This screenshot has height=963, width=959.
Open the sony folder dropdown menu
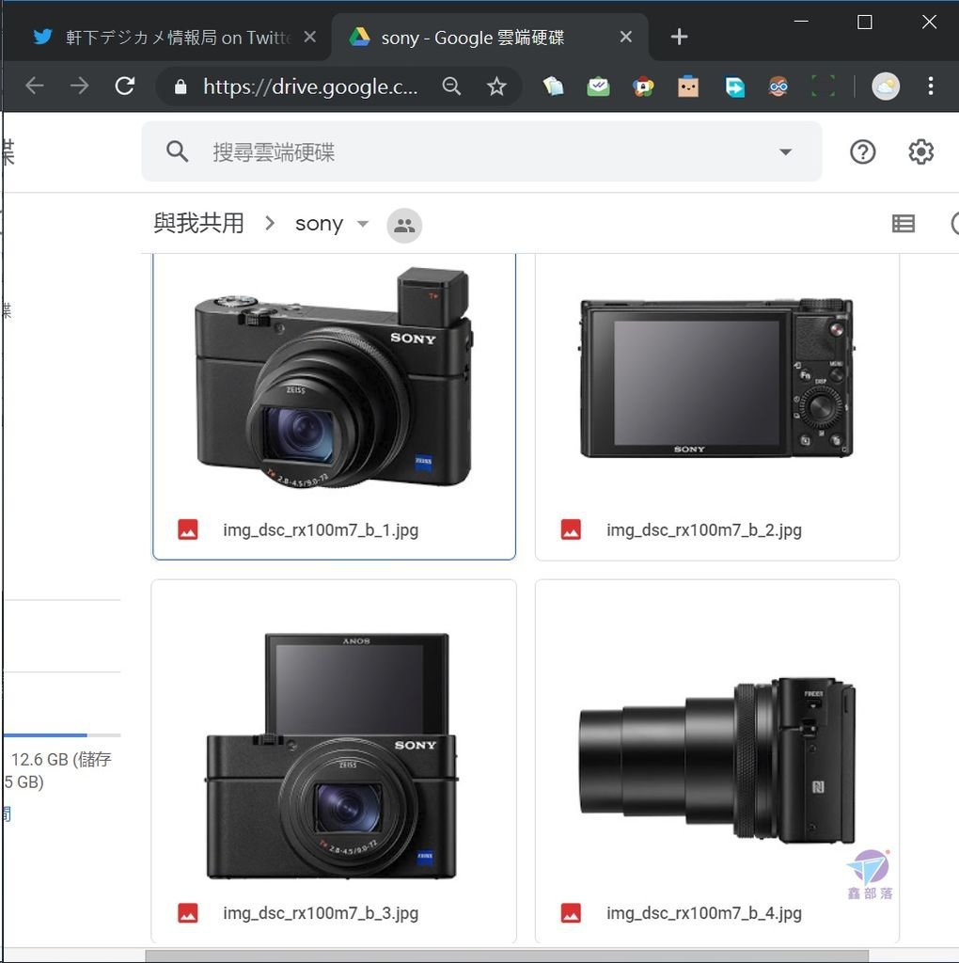coord(363,224)
